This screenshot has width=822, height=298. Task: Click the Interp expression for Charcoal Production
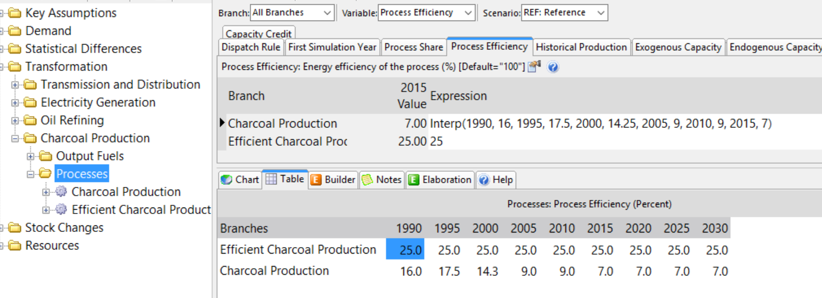601,124
